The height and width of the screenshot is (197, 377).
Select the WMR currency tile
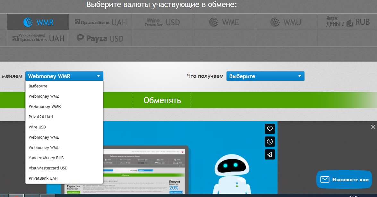pyautogui.click(x=38, y=22)
